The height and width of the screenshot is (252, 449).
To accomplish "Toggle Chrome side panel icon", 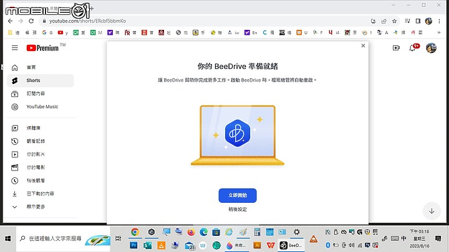I will 418,21.
